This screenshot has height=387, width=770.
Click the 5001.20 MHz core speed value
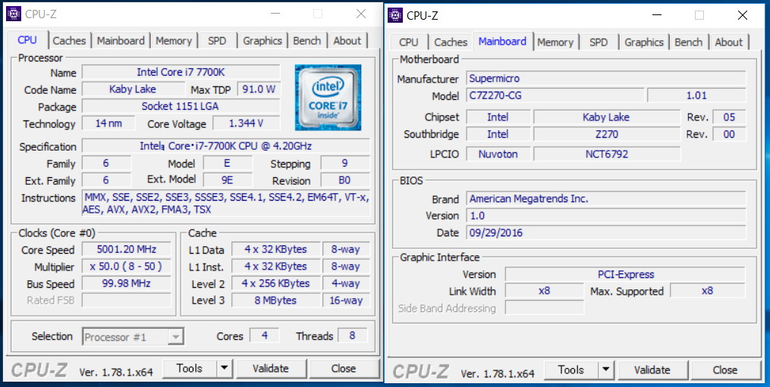tap(126, 249)
